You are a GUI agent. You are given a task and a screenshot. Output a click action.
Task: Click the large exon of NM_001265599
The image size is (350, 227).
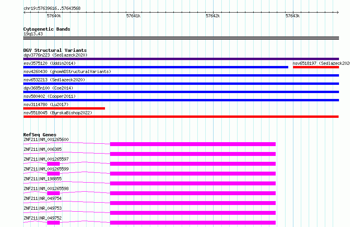(193, 174)
